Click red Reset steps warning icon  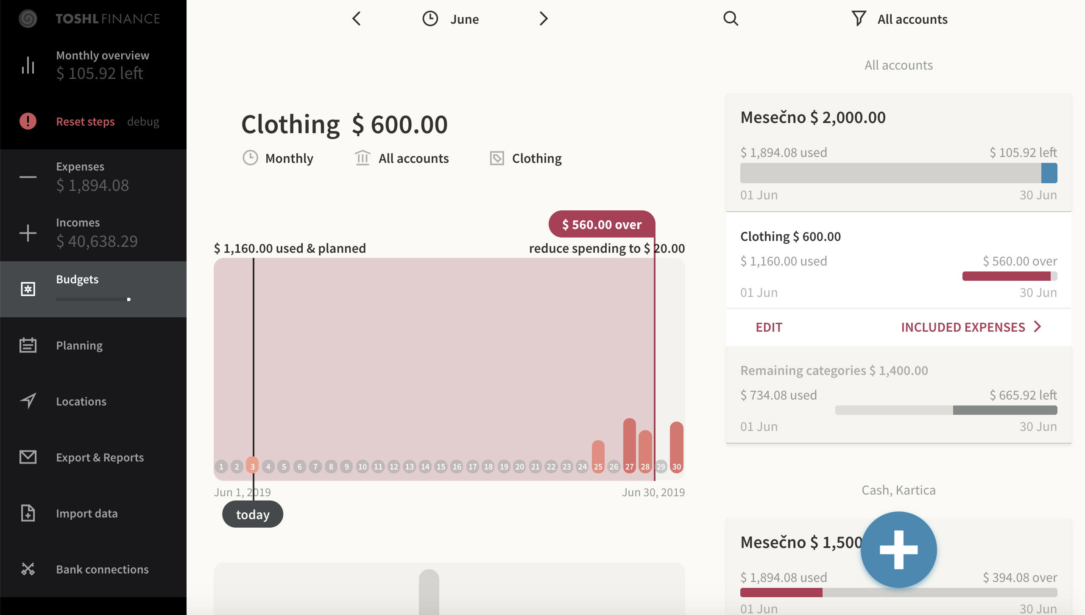tap(28, 121)
